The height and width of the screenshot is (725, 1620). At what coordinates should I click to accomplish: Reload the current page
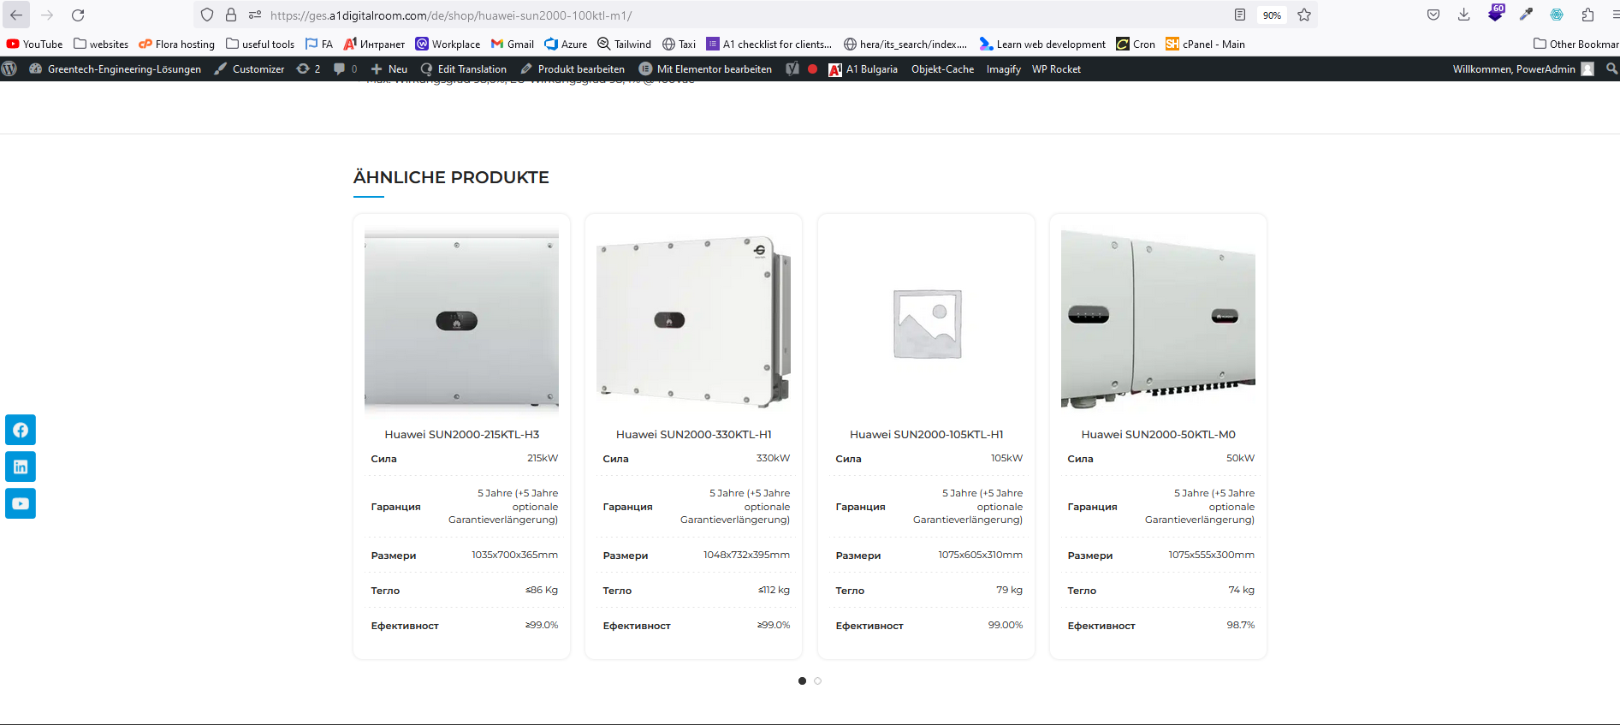(x=78, y=15)
